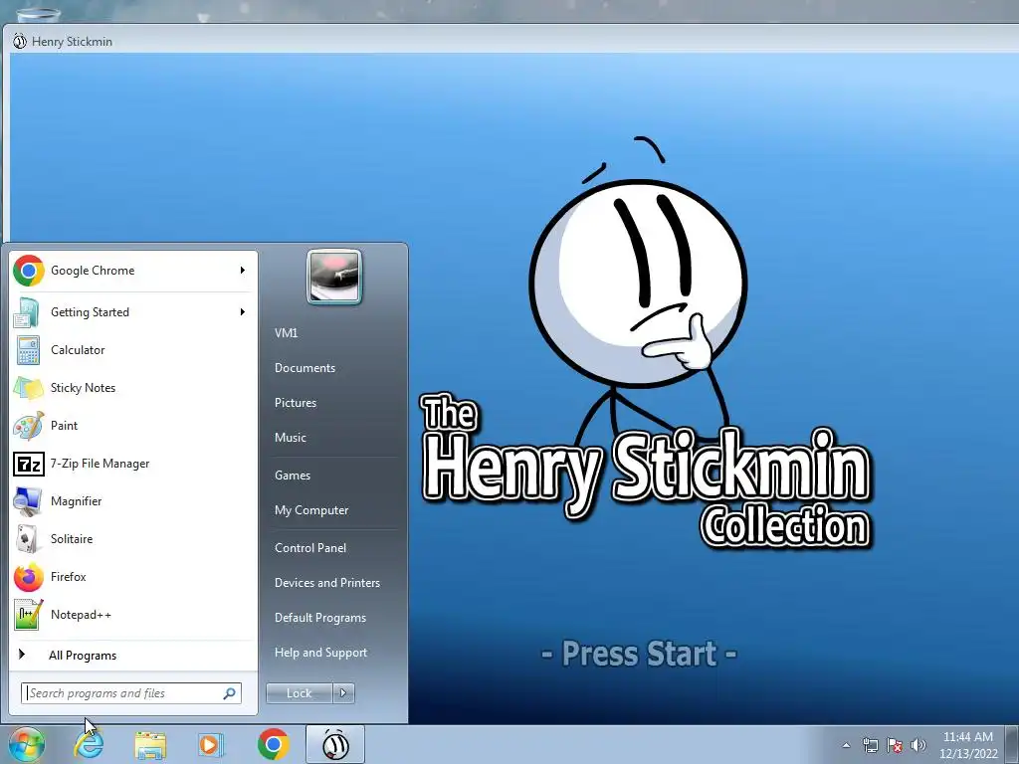Select the Henry Stickmin taskbar button
This screenshot has width=1019, height=764.
pyautogui.click(x=335, y=744)
